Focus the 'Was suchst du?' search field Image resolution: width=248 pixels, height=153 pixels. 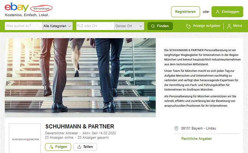[24, 26]
